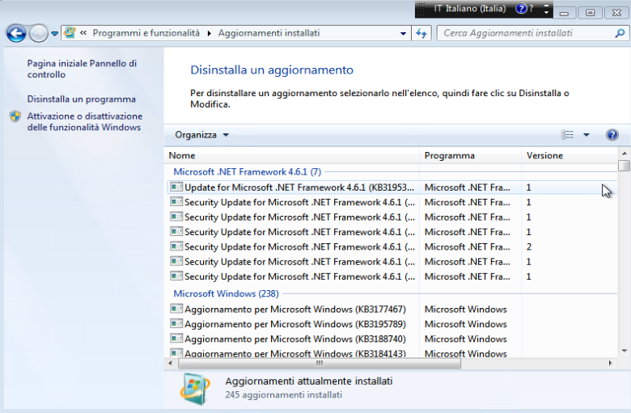631x413 pixels.
Task: Select Aggiornamento per Microsoft Windows (KB3195789)
Action: click(x=391, y=324)
